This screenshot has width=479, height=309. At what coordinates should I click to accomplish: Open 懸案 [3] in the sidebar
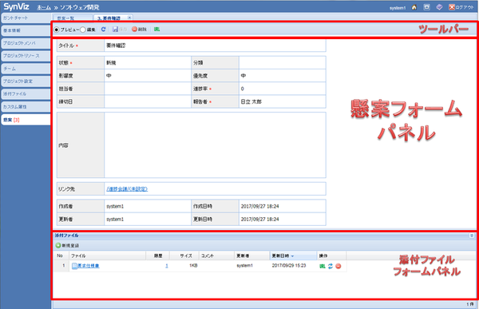(26, 120)
